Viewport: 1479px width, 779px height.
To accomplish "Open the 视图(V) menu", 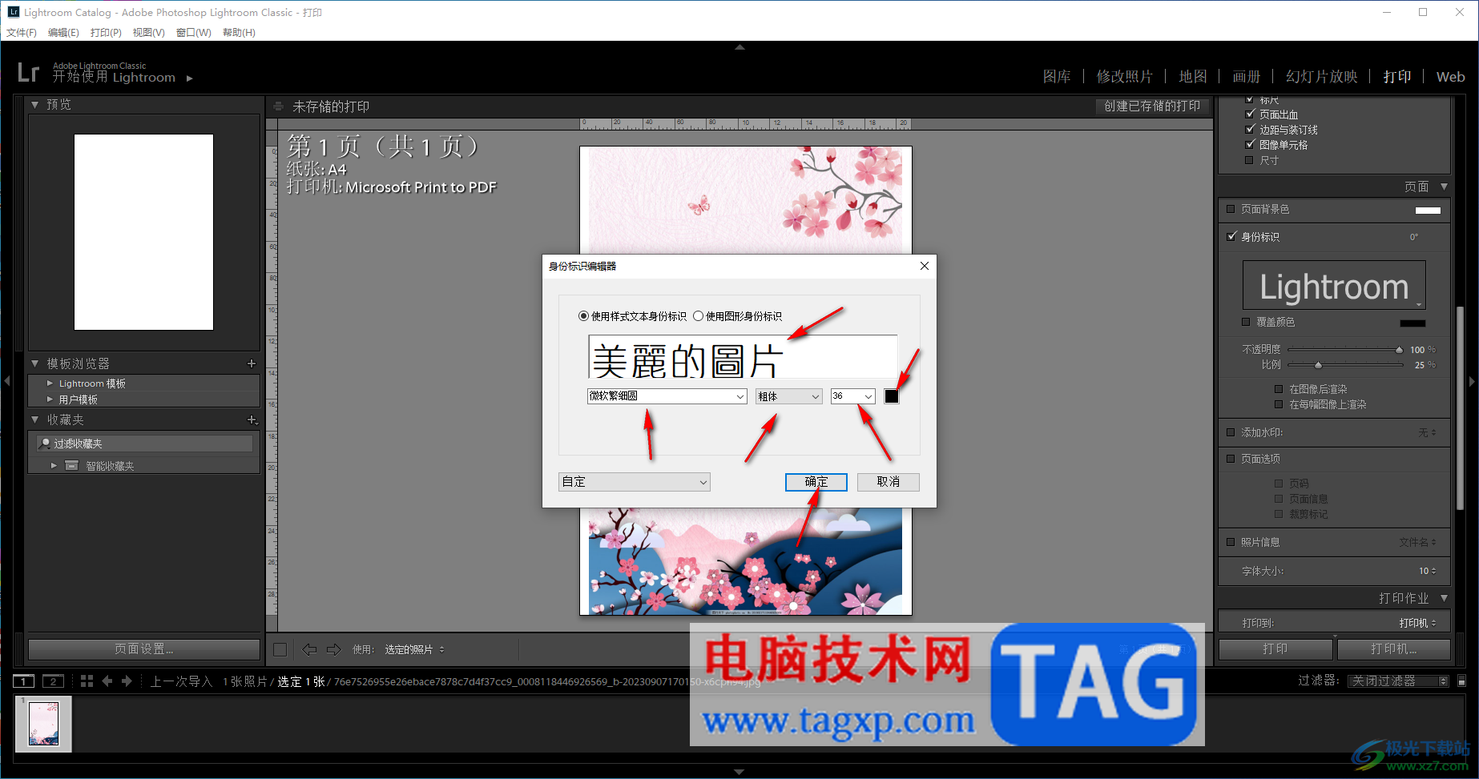I will (x=149, y=33).
